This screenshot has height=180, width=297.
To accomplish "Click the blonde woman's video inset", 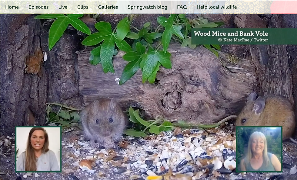I will pyautogui.click(x=259, y=149).
